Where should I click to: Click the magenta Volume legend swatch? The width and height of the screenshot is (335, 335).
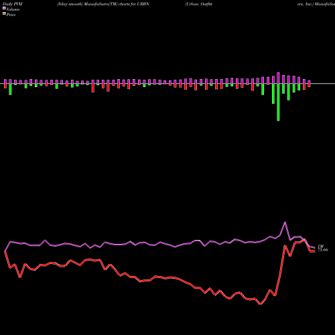(4, 8)
